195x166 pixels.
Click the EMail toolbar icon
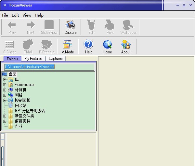pyautogui.click(x=28, y=44)
